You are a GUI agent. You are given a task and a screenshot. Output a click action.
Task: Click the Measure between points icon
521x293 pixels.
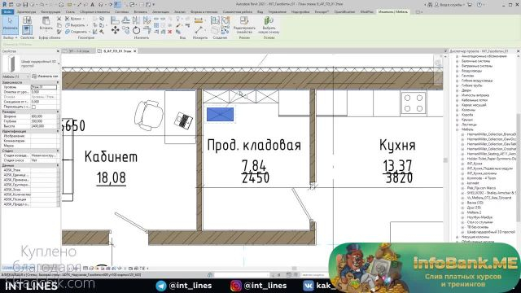199,31
